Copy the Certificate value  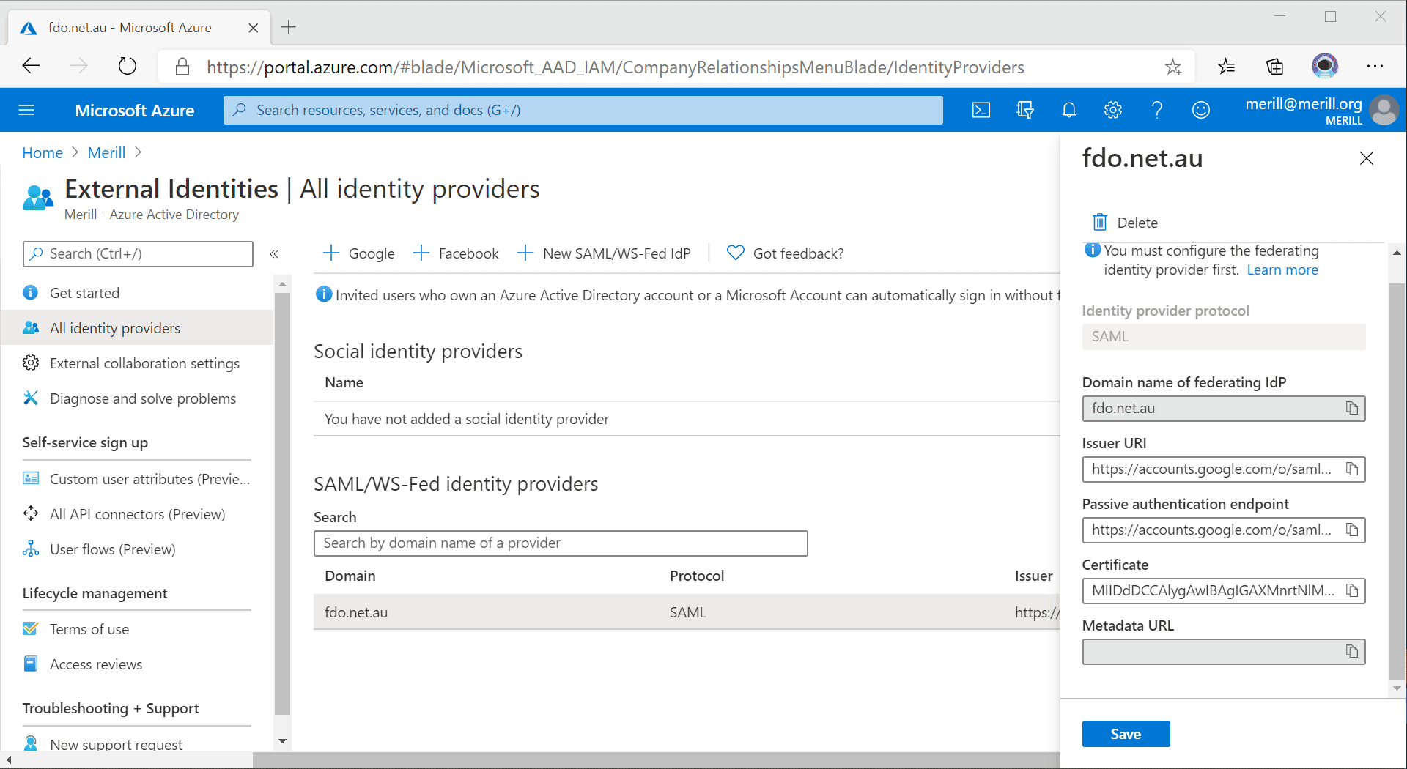click(1352, 591)
